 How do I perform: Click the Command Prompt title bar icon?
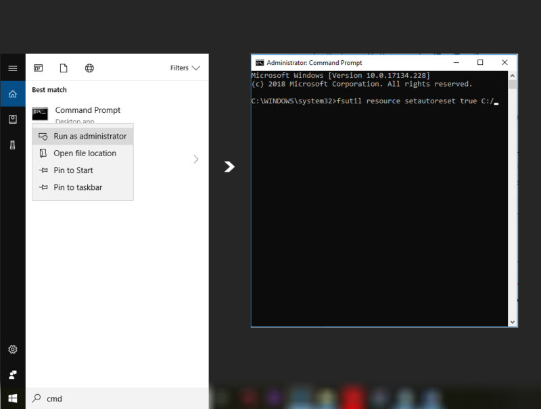click(260, 63)
